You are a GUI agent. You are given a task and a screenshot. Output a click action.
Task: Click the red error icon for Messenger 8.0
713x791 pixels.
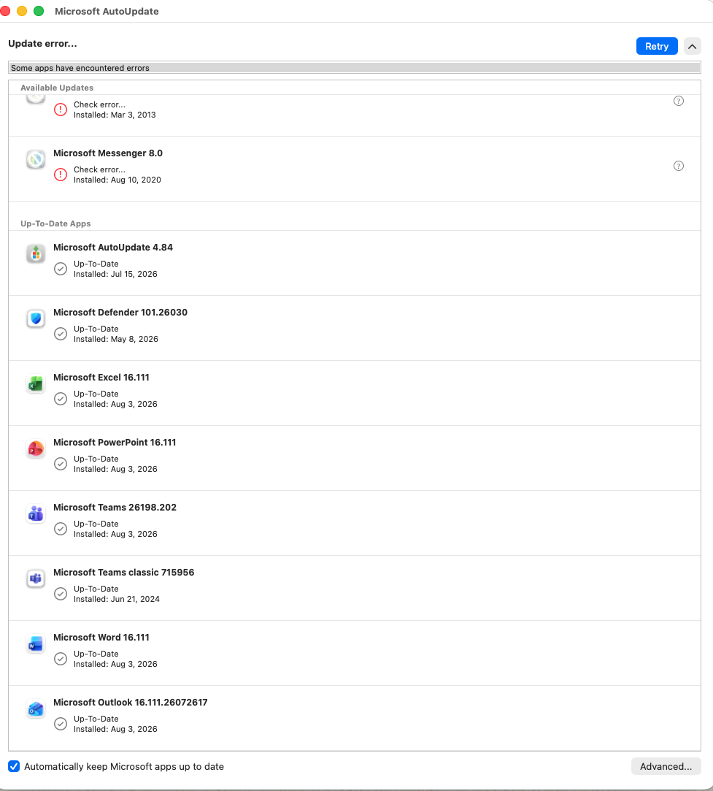61,175
